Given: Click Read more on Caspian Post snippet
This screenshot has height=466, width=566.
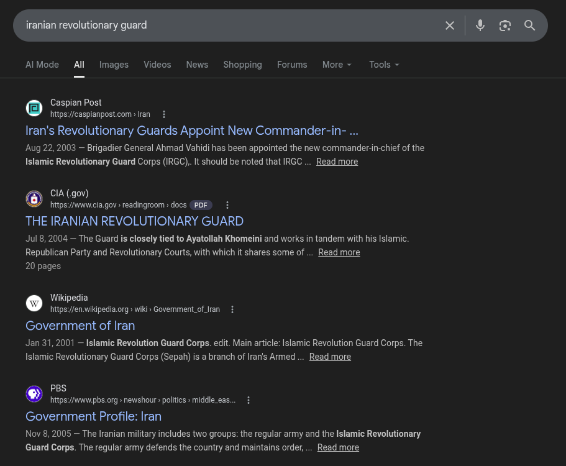Looking at the screenshot, I should (x=337, y=162).
